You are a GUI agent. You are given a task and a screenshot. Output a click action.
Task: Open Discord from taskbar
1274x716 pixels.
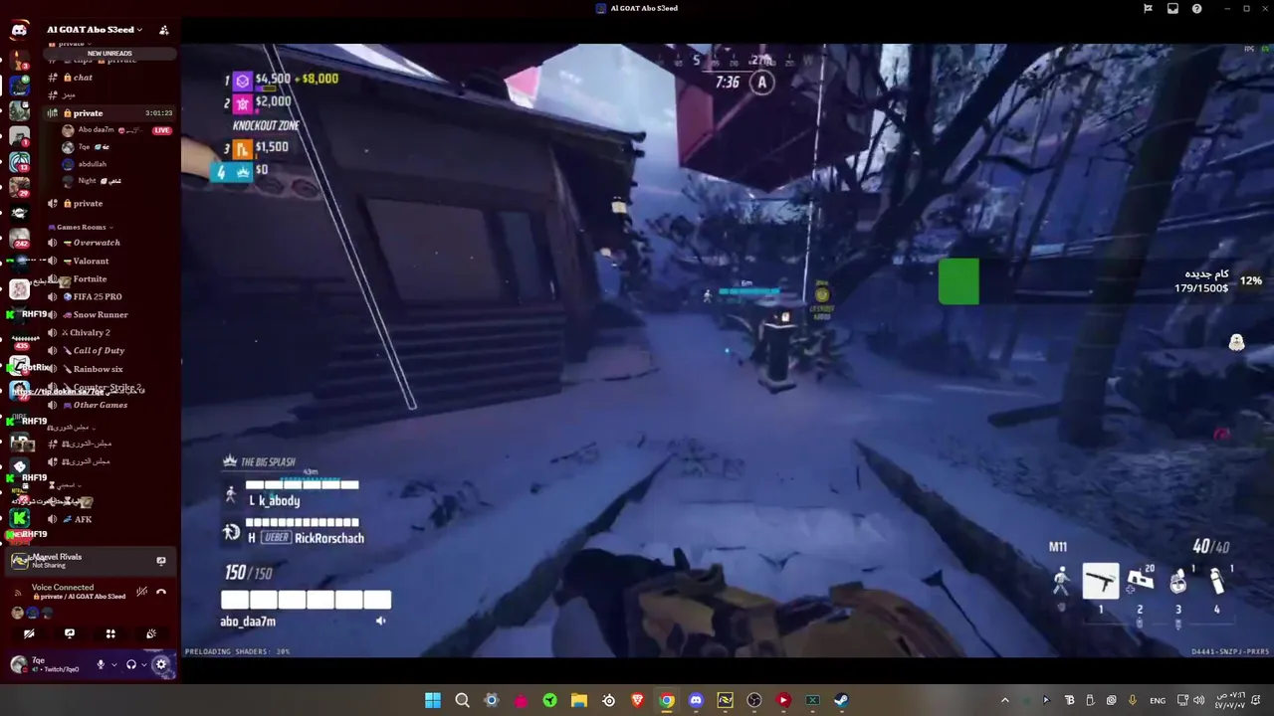pos(696,700)
